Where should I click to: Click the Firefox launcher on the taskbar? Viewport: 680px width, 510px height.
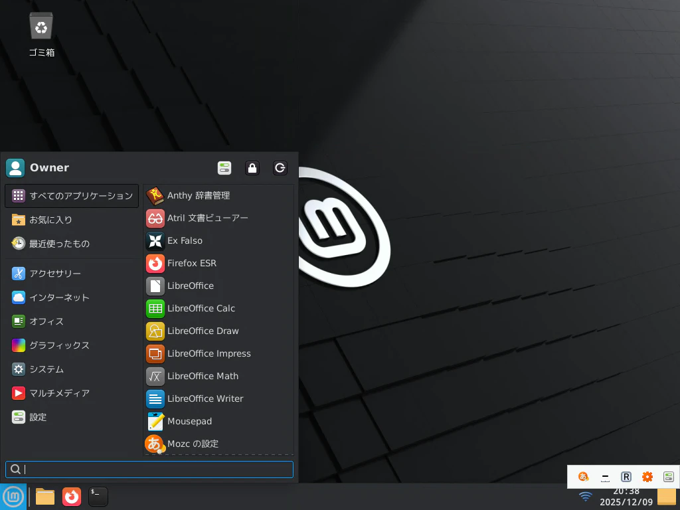(x=72, y=497)
